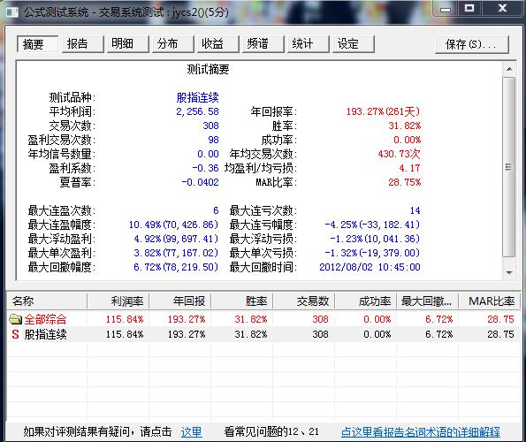Viewport: 526px width, 442px height.
Task: Show the 收益 tab
Action: (x=217, y=44)
